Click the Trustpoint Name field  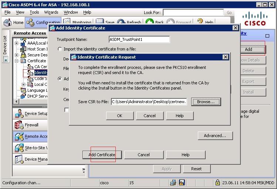click(x=139, y=39)
